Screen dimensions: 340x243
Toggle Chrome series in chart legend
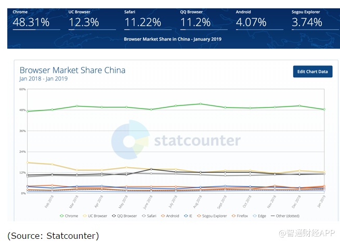(x=69, y=215)
